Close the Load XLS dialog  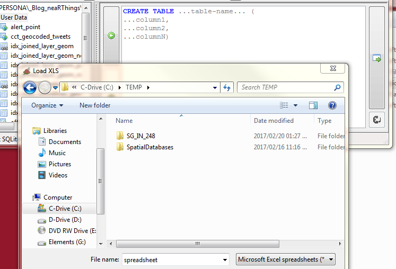pyautogui.click(x=333, y=68)
